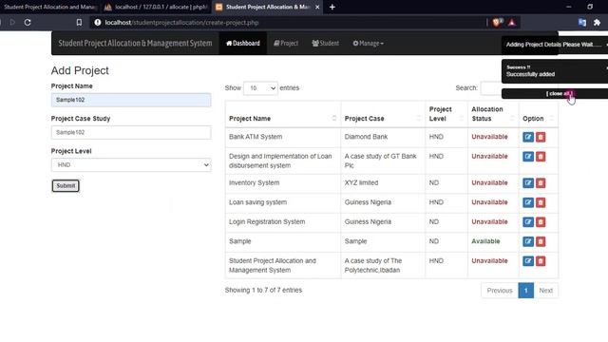
Task: Sort table by Project Level column
Action: [x=446, y=114]
